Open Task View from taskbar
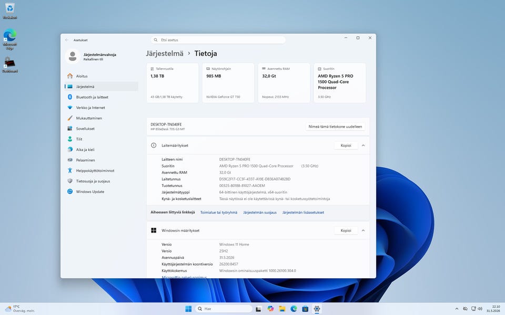 (259, 309)
